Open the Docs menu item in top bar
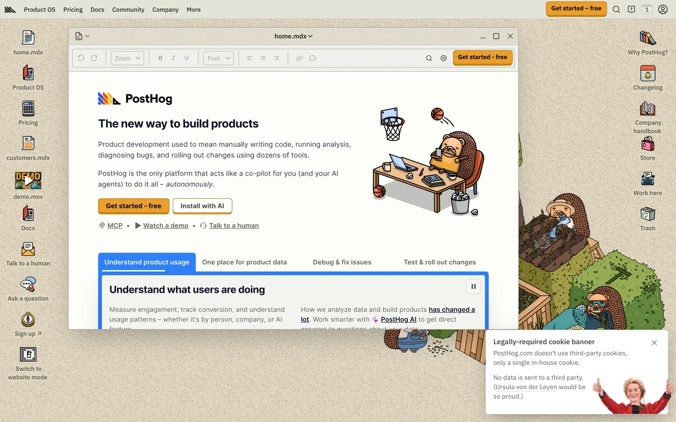 [x=97, y=9]
